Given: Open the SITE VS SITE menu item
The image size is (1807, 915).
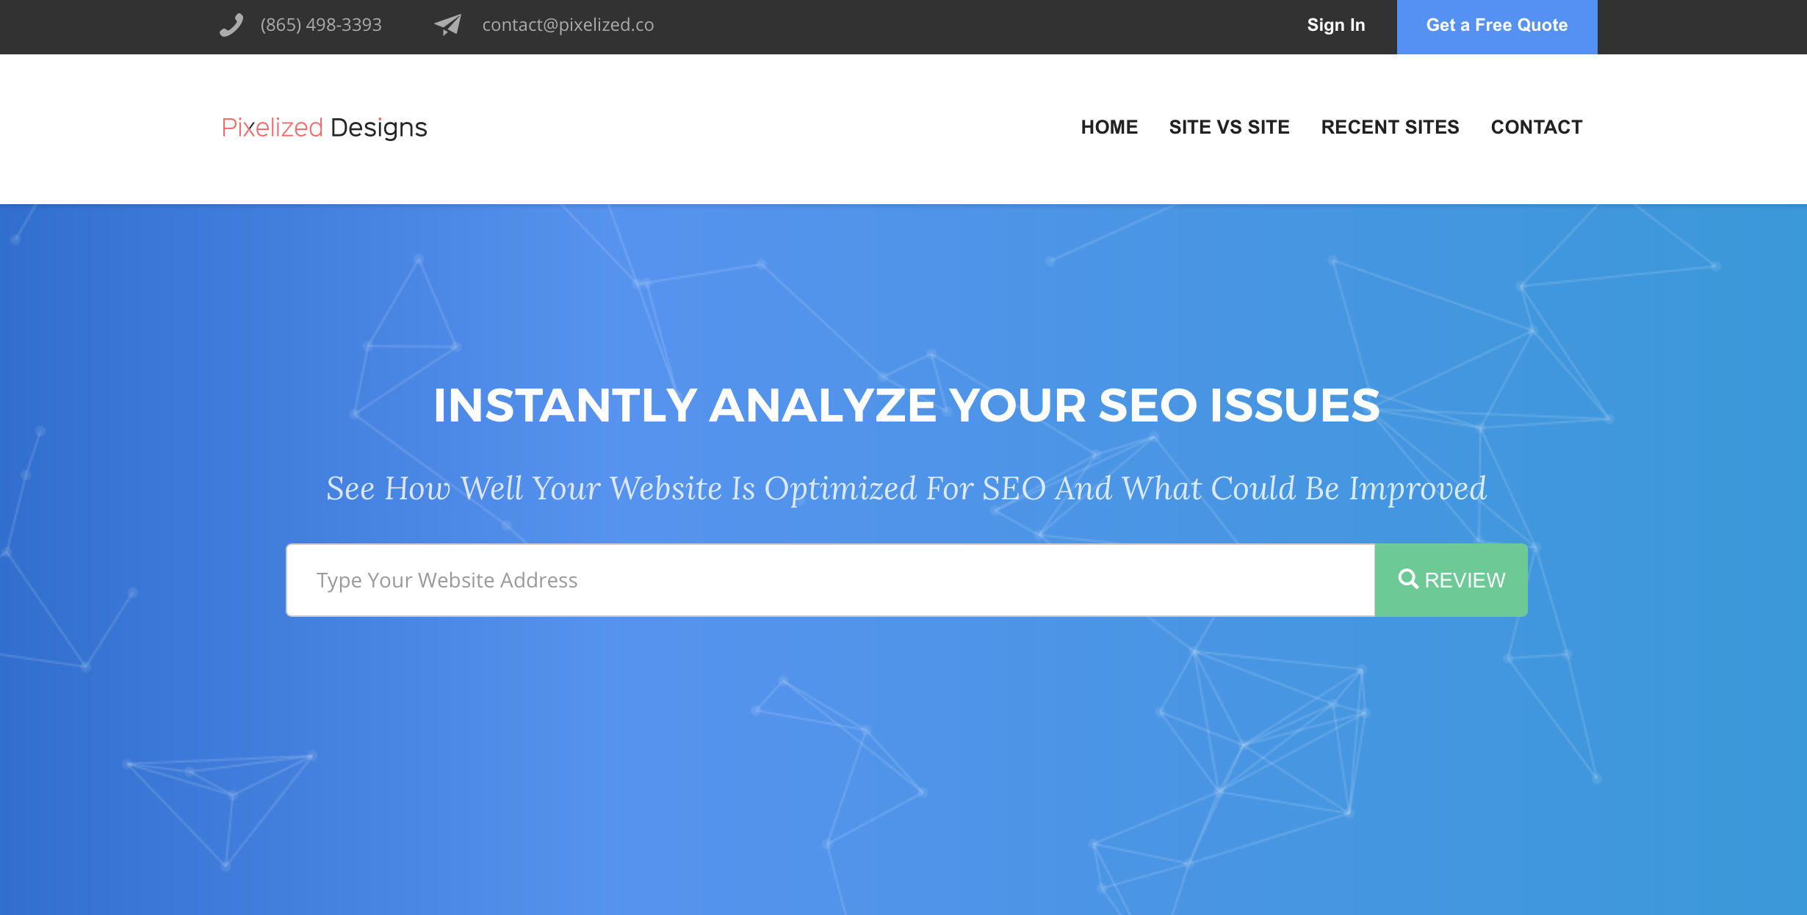Looking at the screenshot, I should [x=1230, y=127].
